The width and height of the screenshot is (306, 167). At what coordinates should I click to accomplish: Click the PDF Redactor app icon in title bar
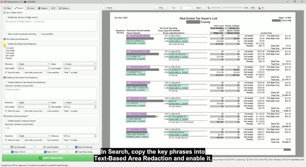tap(1, 1)
